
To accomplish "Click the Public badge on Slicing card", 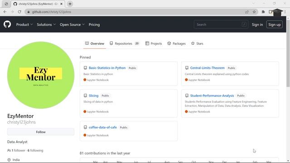I will pos(105,96).
